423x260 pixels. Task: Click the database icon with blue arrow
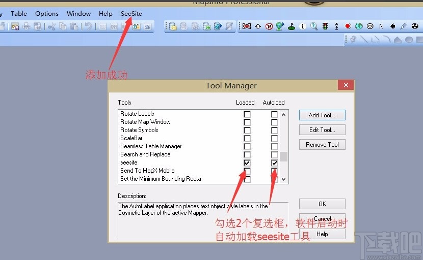pos(218,26)
